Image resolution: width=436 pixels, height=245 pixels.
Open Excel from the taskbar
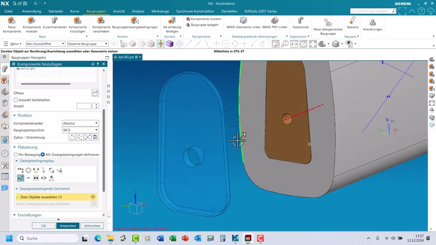pos(173,238)
